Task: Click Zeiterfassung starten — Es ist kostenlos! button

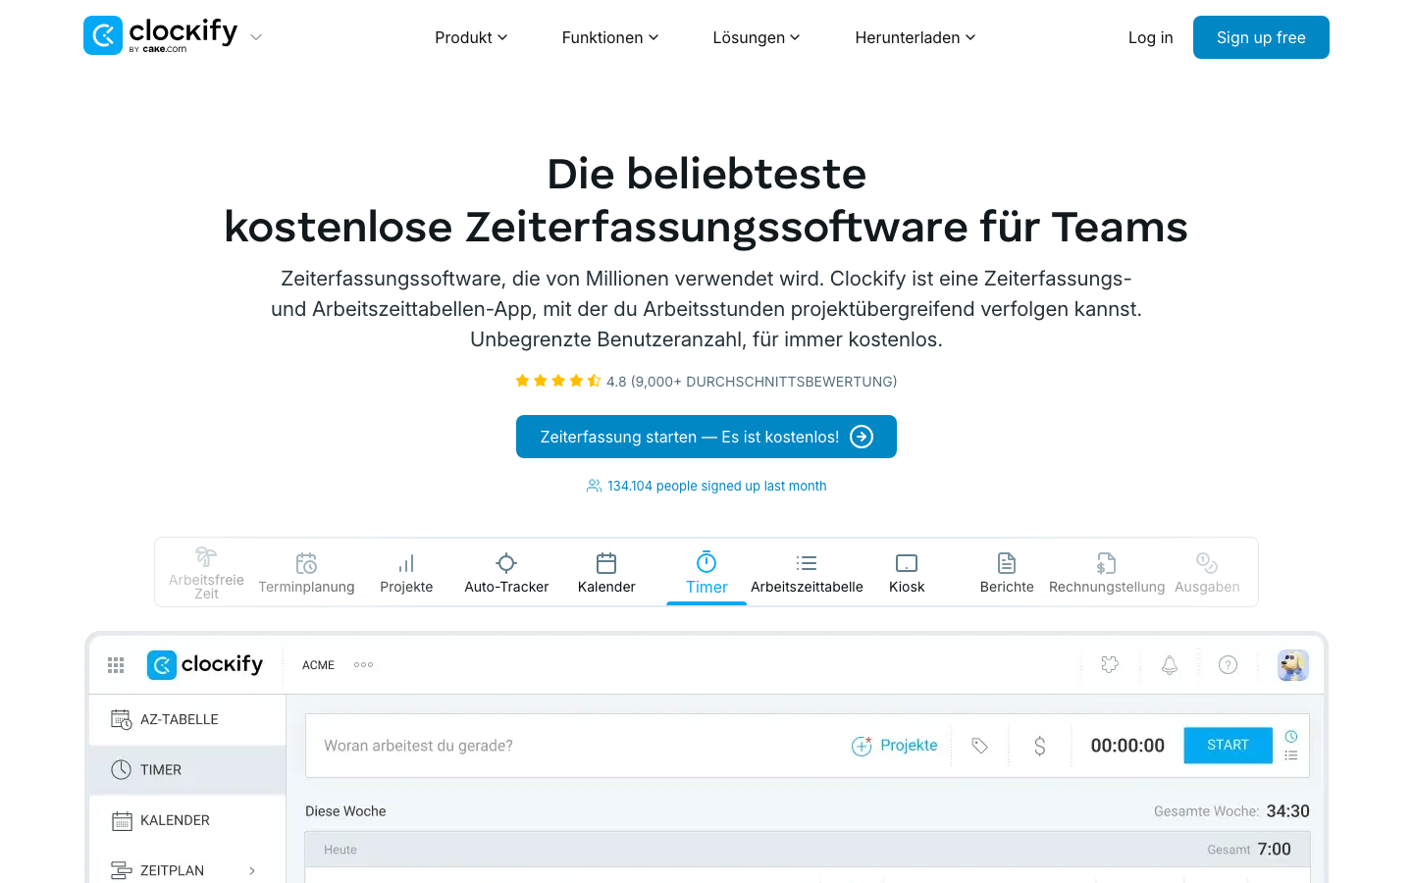Action: coord(706,437)
